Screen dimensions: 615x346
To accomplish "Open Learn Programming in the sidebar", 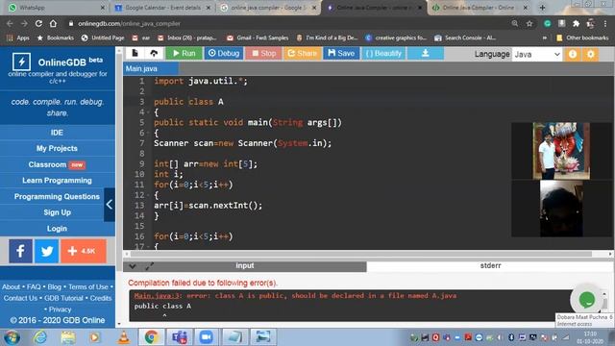I will 57,181.
